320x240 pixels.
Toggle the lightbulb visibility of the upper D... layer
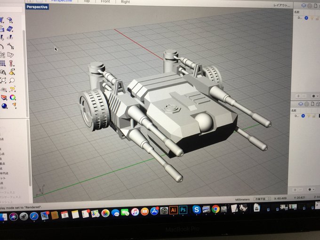pyautogui.click(x=312, y=18)
